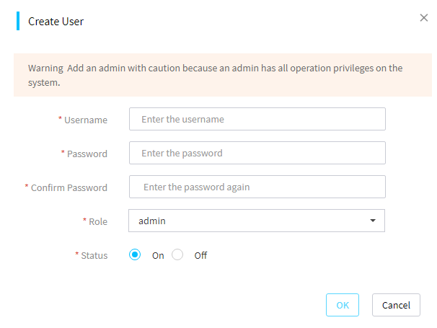This screenshot has height=328, width=437.
Task: Click the Cancel button
Action: [x=396, y=305]
